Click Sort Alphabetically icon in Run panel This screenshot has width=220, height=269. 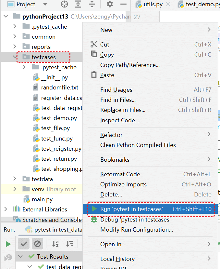point(55,244)
